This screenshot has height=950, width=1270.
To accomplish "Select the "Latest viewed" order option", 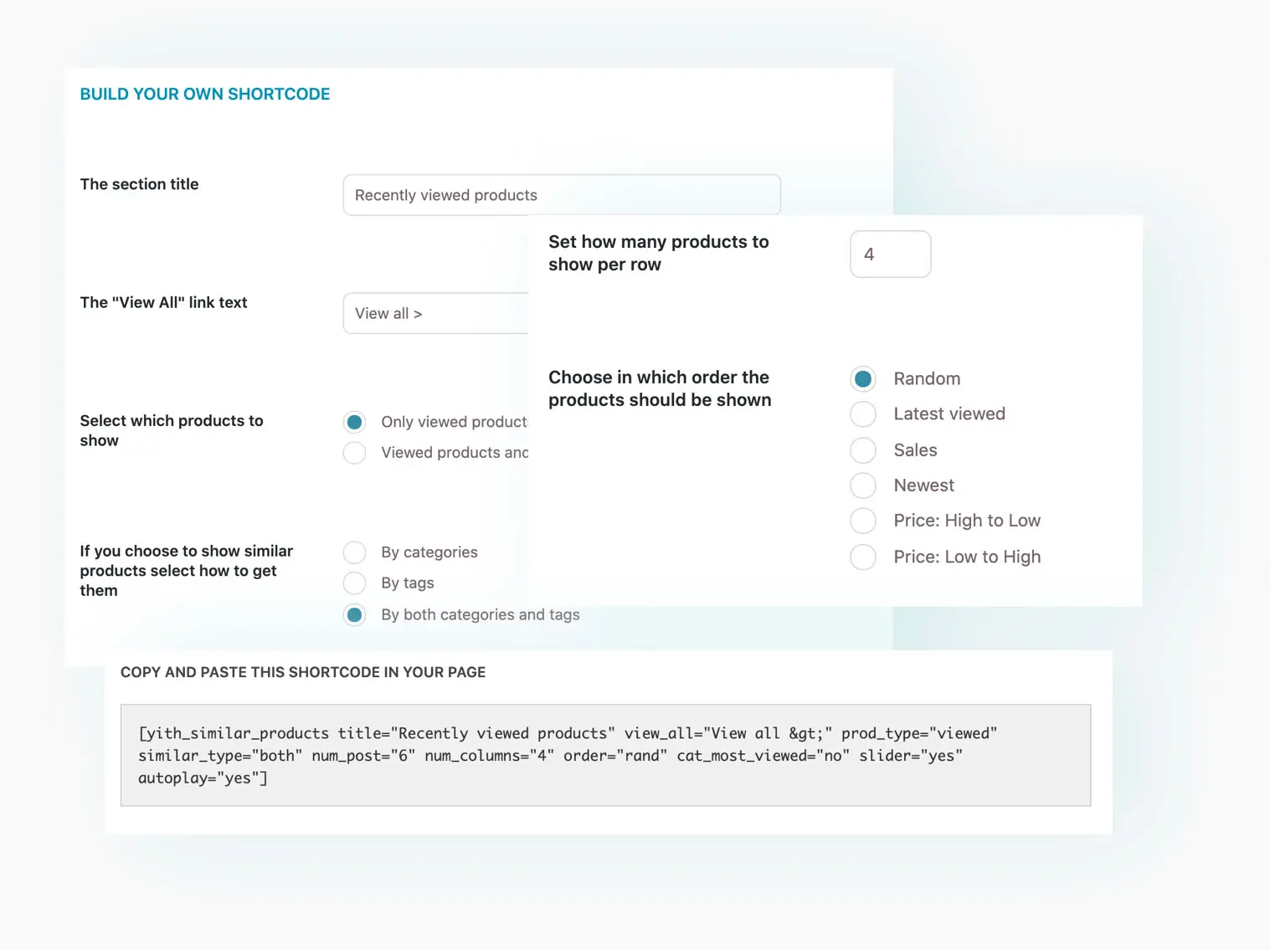I will (863, 414).
